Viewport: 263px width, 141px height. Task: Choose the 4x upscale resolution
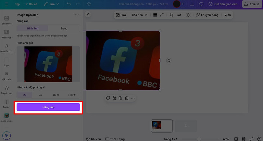(x=41, y=95)
